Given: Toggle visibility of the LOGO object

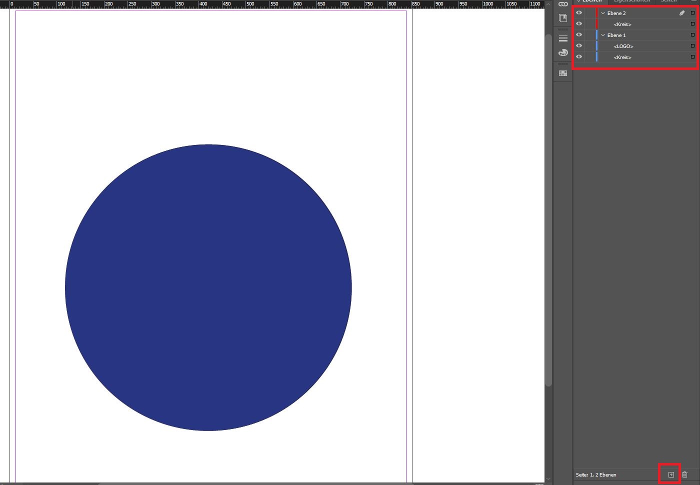Looking at the screenshot, I should (x=579, y=46).
